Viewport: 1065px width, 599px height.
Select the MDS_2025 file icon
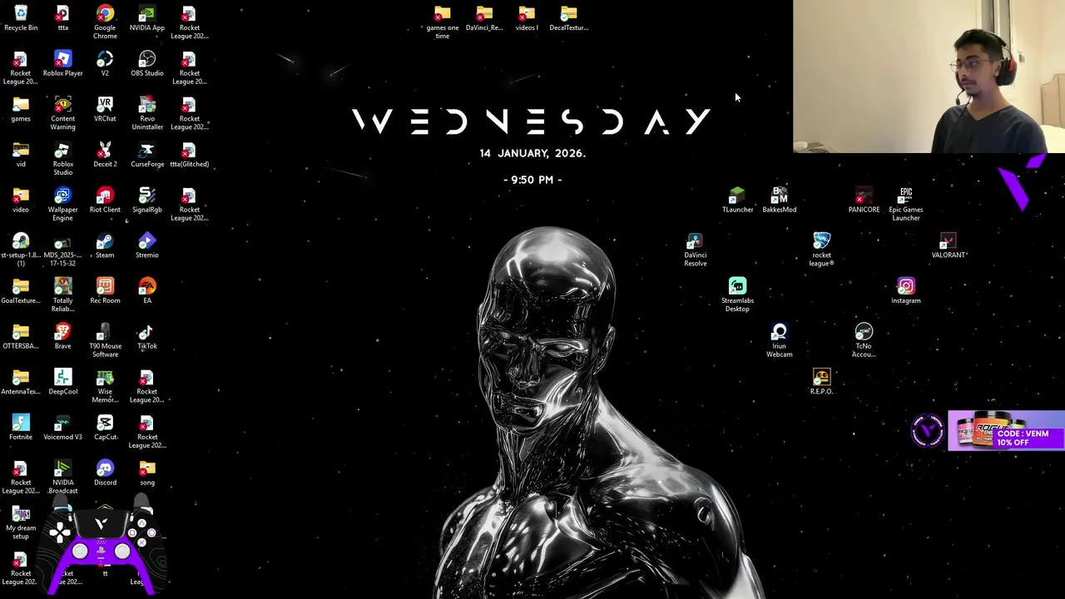click(x=63, y=250)
